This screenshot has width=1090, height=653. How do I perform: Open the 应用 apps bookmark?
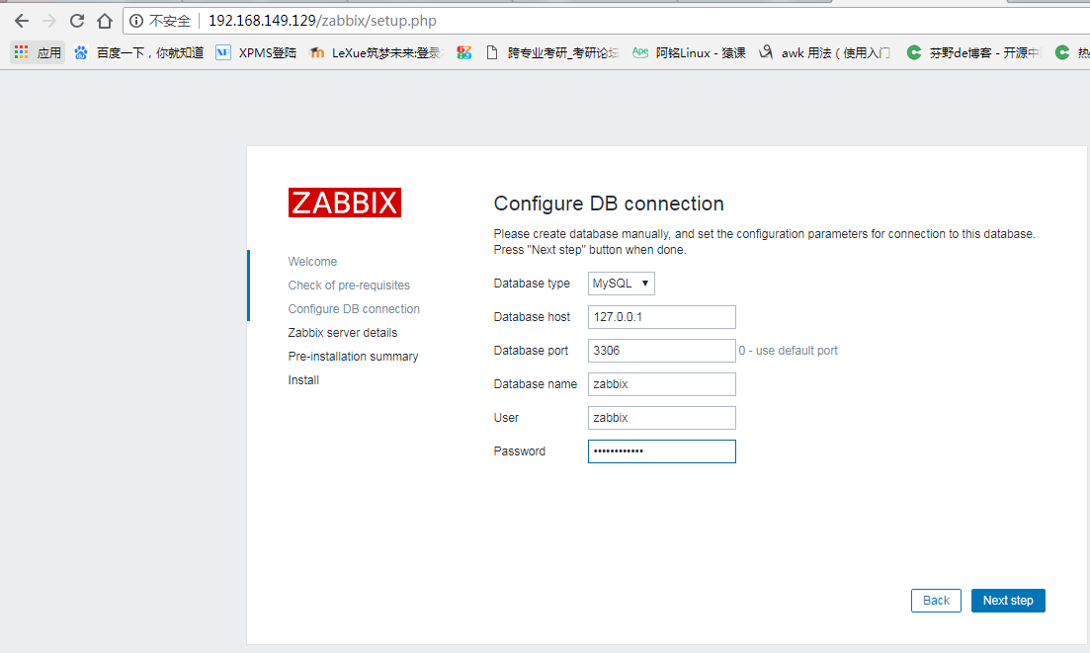click(38, 52)
